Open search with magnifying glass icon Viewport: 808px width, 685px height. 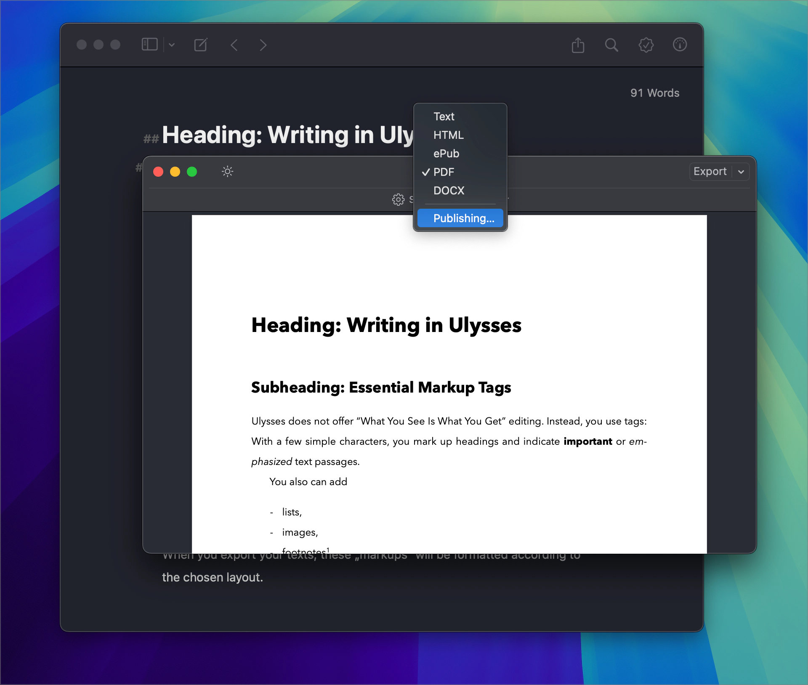click(x=611, y=45)
